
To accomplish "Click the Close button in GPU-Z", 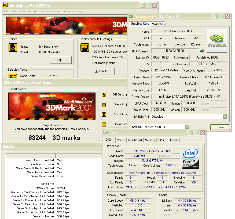I will 220,127.
